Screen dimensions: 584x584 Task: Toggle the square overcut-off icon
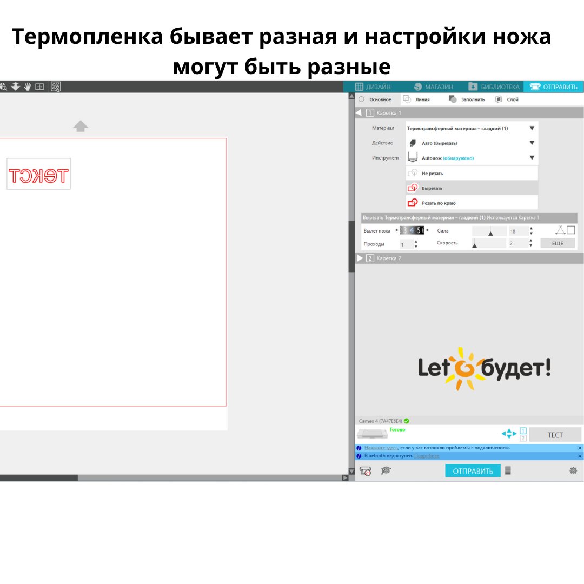[x=571, y=230]
